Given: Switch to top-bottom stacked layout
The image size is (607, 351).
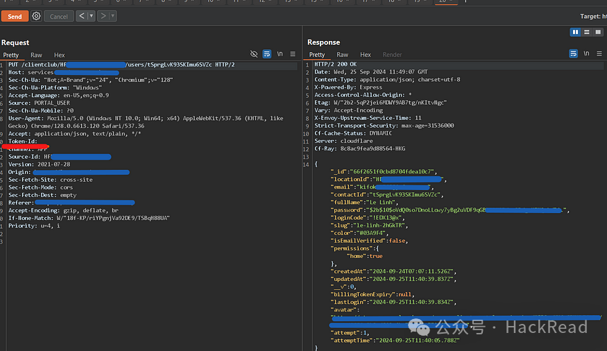Looking at the screenshot, I should (x=586, y=32).
